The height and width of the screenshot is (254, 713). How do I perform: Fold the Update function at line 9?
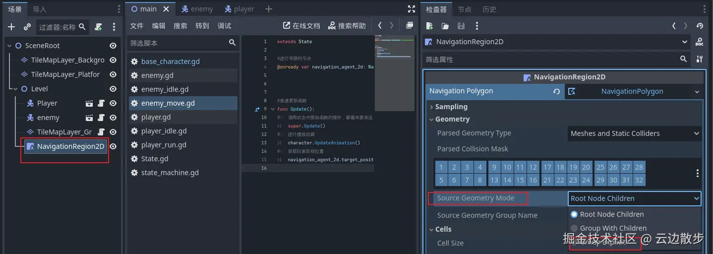[272, 109]
